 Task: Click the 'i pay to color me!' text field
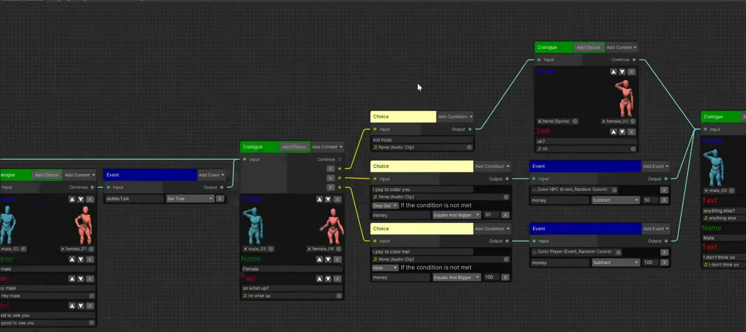coord(422,252)
